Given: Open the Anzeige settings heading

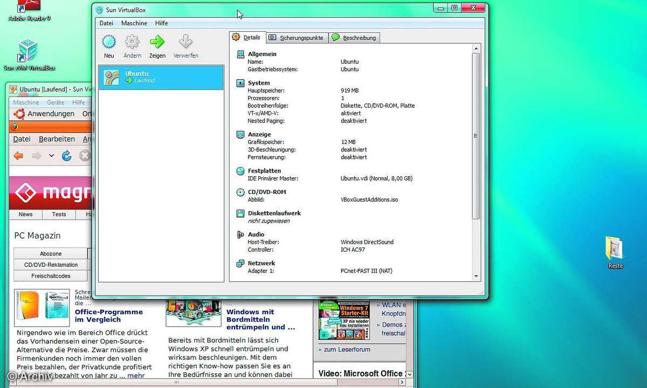Looking at the screenshot, I should tap(259, 134).
